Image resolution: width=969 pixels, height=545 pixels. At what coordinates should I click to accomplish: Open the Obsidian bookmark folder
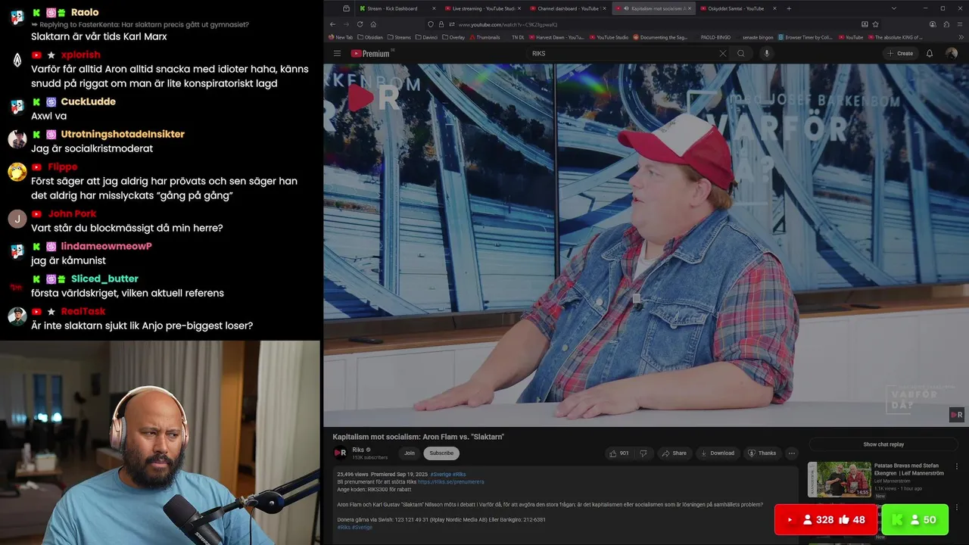click(370, 37)
